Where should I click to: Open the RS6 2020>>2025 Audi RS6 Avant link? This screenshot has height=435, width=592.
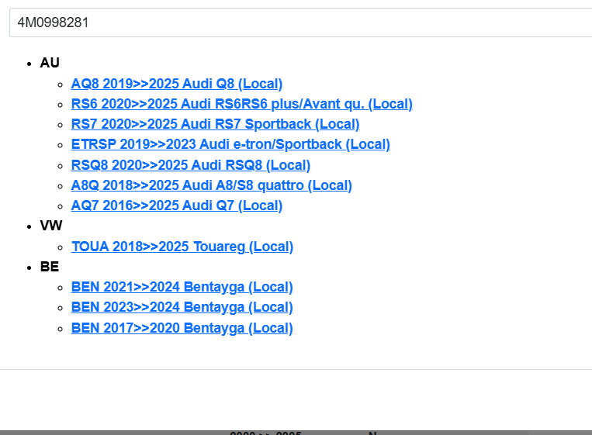pos(241,104)
